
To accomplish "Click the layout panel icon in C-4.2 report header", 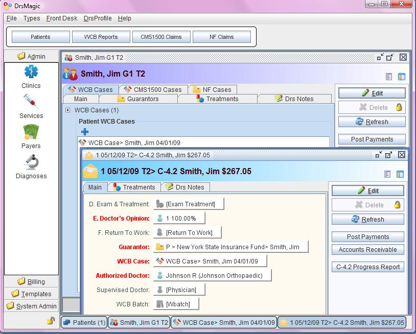I will tap(400, 174).
